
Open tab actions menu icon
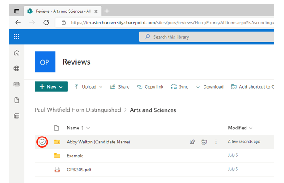point(16,11)
